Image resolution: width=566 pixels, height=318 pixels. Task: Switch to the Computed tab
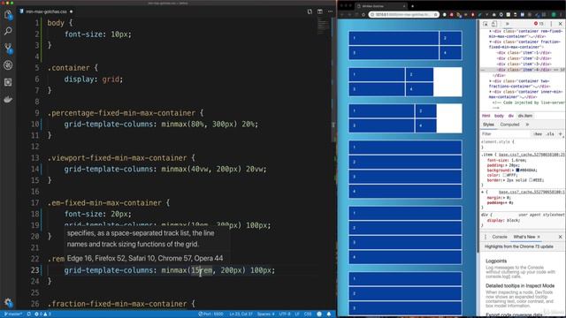click(509, 125)
